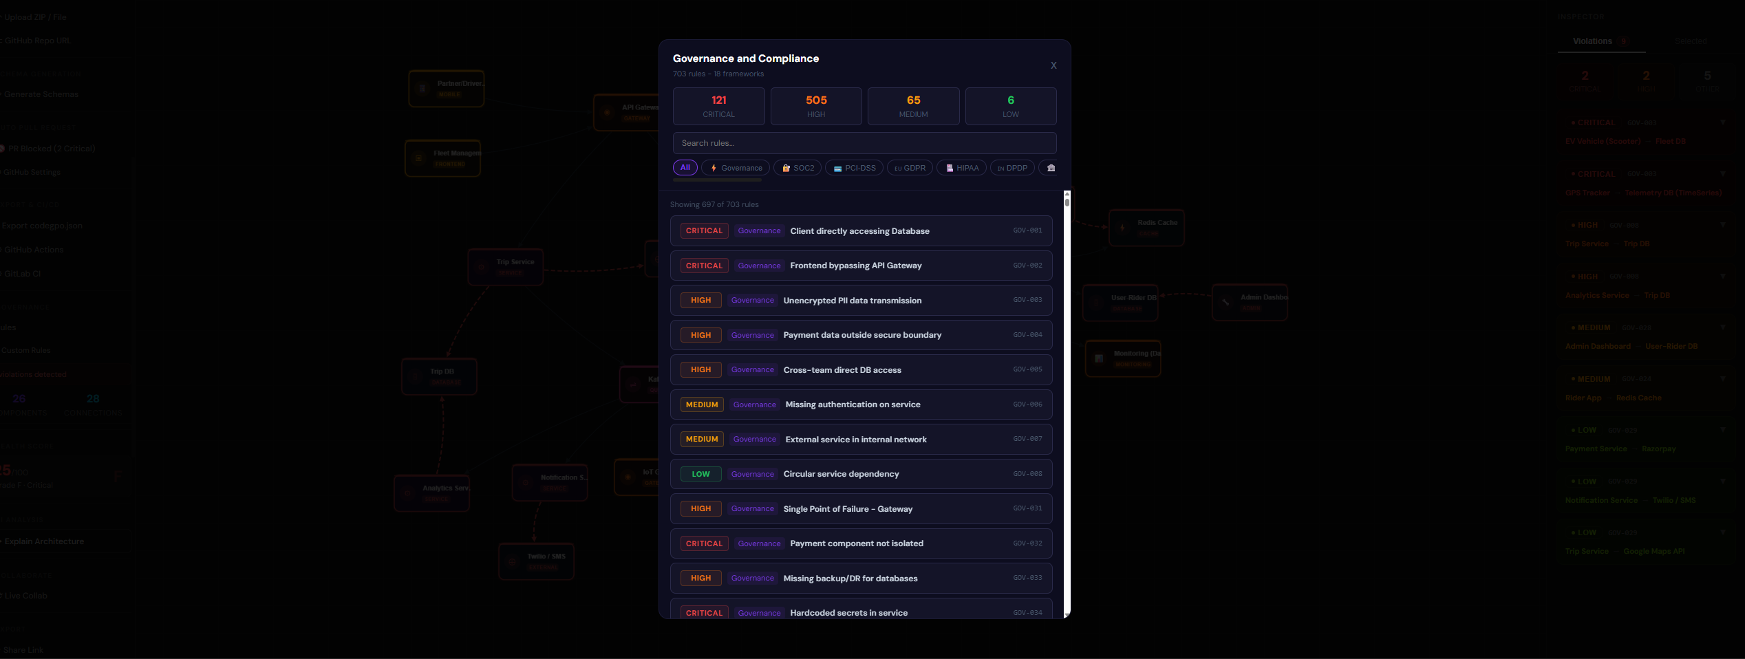1745x659 pixels.
Task: Switch to Selected tab in Inspector panel
Action: pyautogui.click(x=1691, y=41)
